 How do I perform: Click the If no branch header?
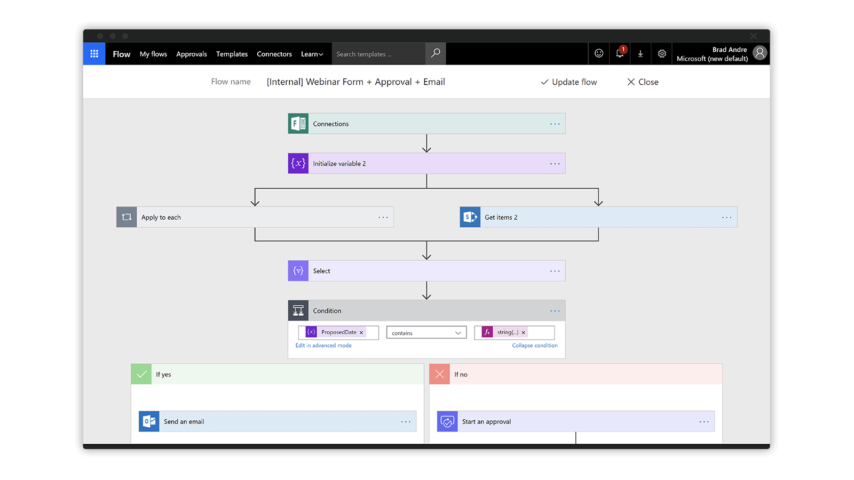tap(576, 374)
